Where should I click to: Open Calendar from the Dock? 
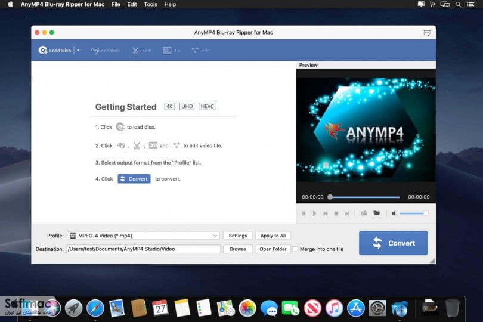tap(160, 308)
